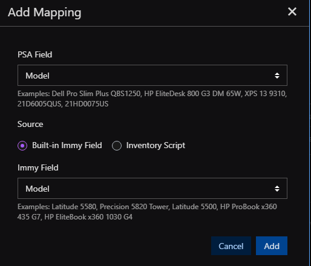The height and width of the screenshot is (266, 311).
Task: Select the Inventory Script radio circle
Action: (x=117, y=146)
